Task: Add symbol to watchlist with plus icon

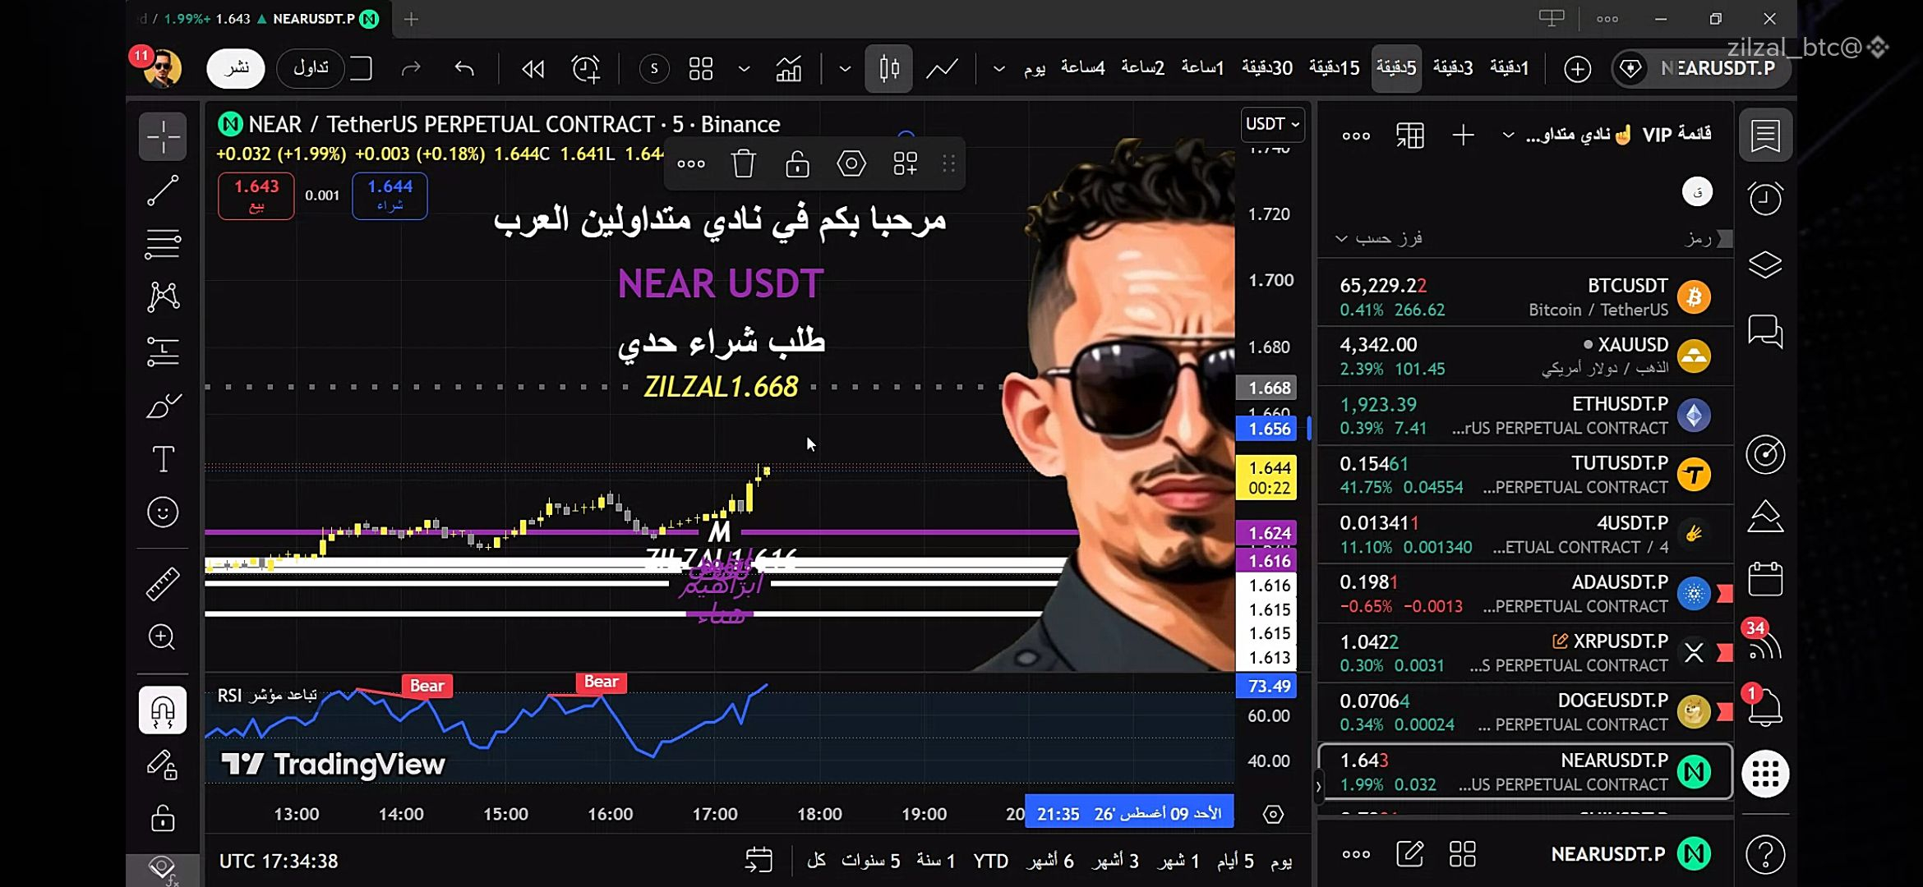Action: point(1463,136)
